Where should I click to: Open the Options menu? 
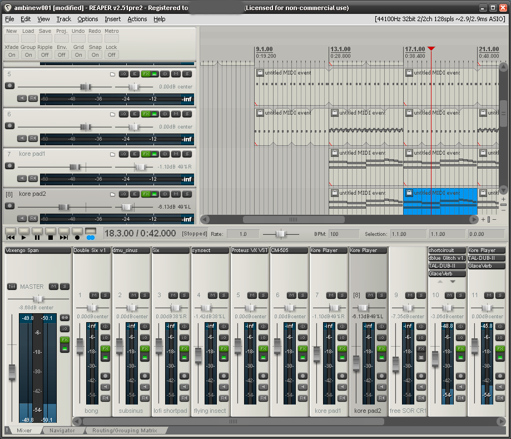88,19
